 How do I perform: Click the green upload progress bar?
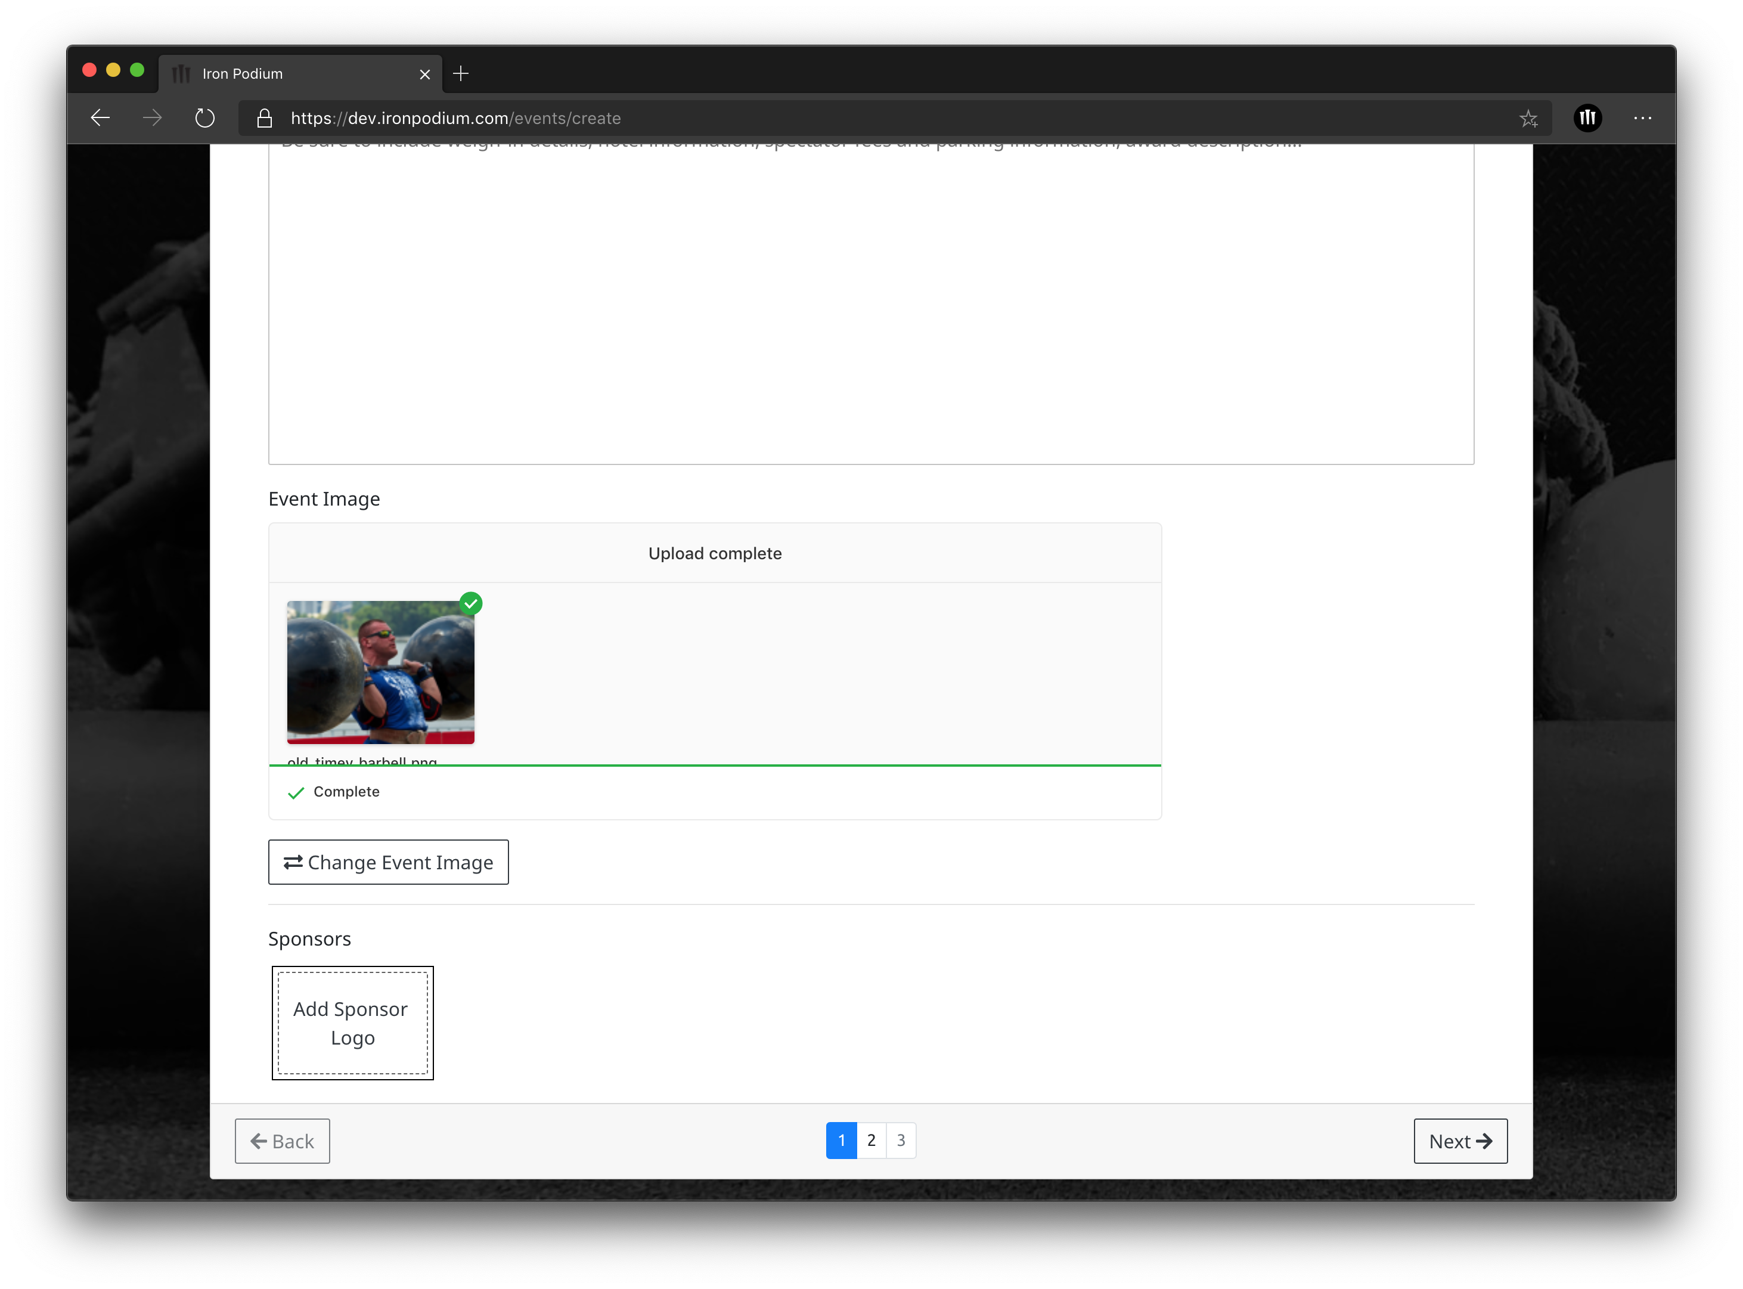[715, 766]
